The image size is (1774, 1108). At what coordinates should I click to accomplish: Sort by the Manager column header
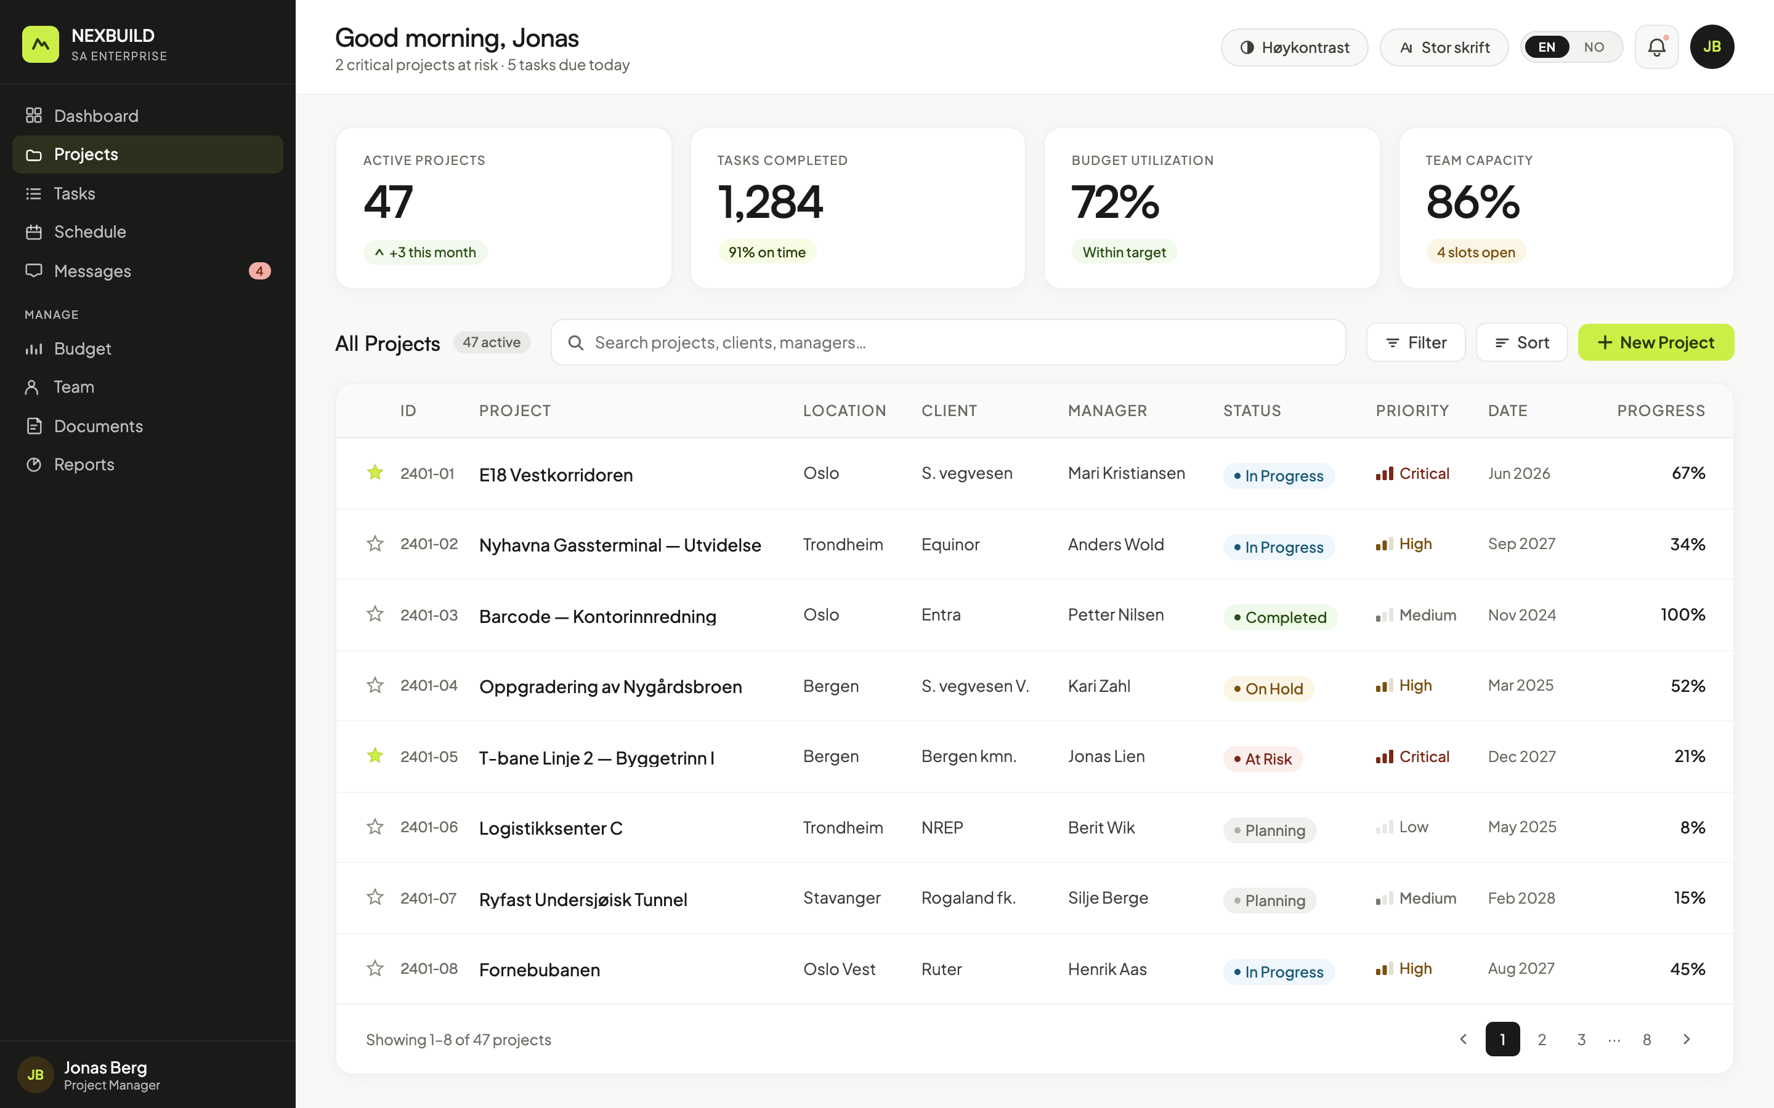[1107, 411]
